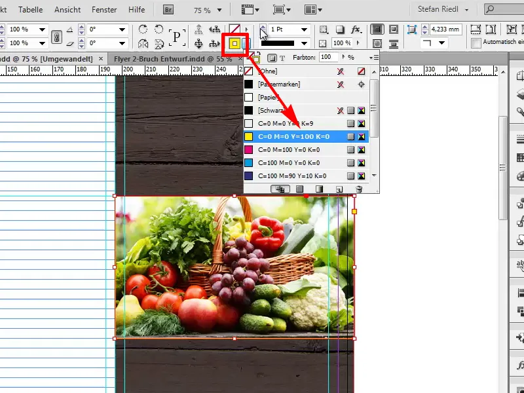The image size is (524, 393).
Task: Select the C=0 M=0 Y=0 K=9 swatch
Action: (306, 124)
